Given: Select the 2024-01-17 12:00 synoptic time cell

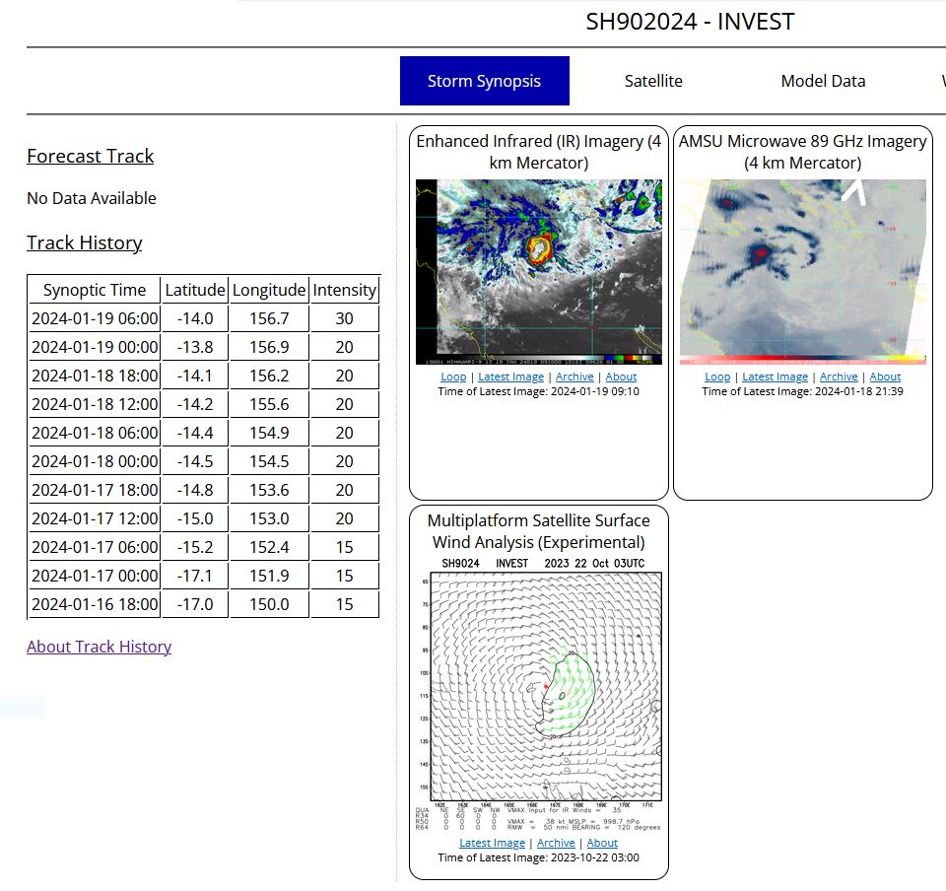Looking at the screenshot, I should click(x=95, y=518).
